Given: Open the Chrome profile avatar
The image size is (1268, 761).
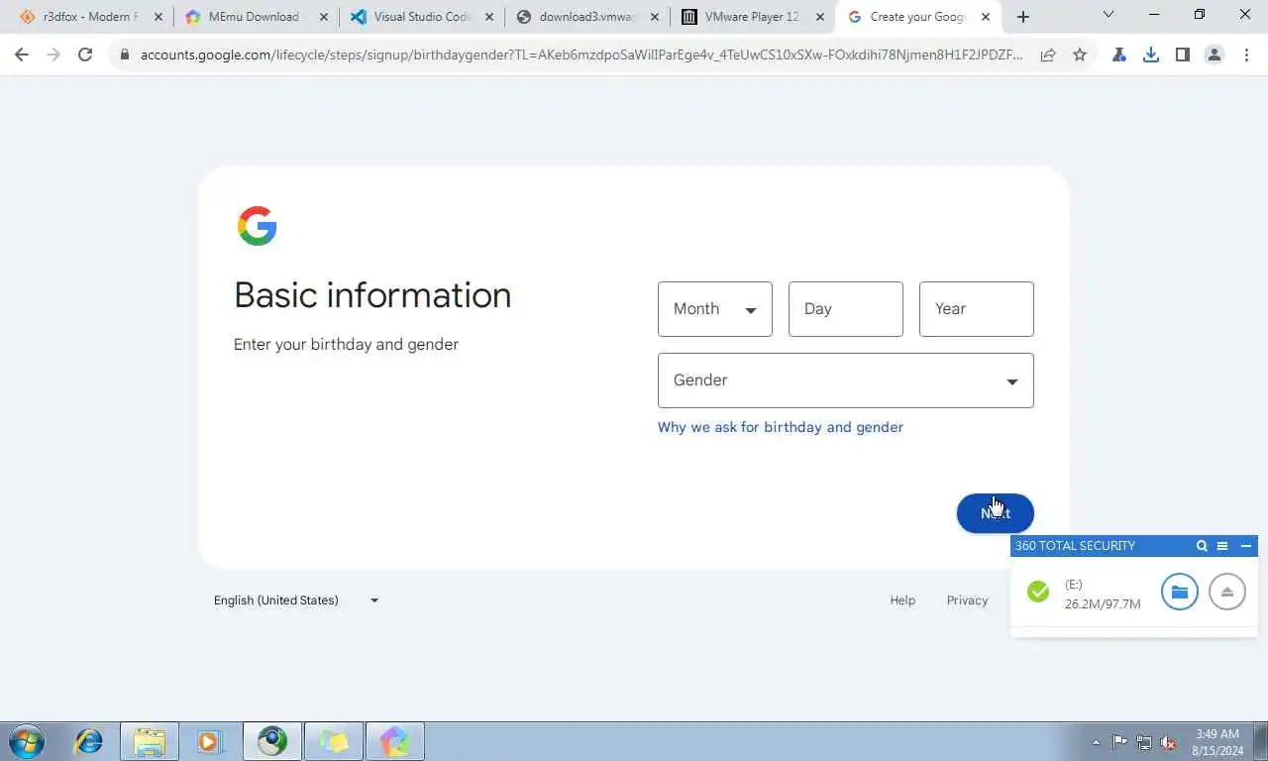Looking at the screenshot, I should pyautogui.click(x=1215, y=55).
